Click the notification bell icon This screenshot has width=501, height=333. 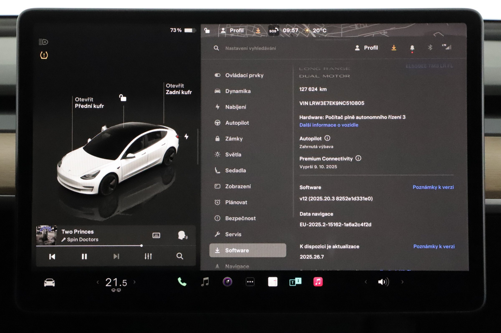click(412, 48)
